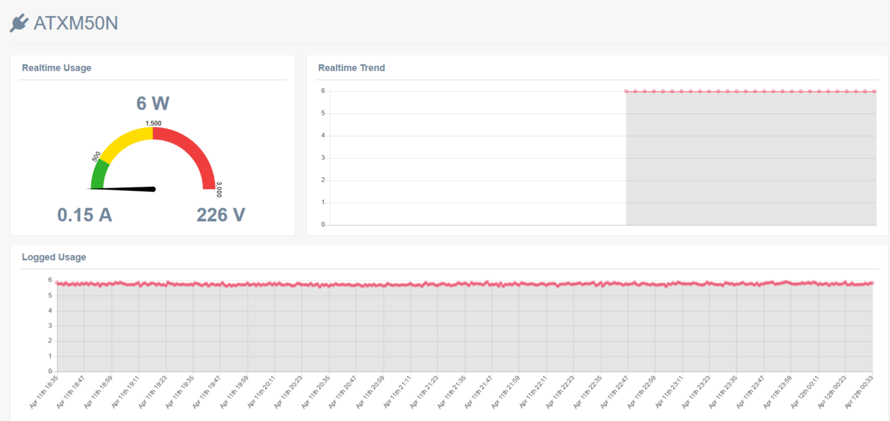This screenshot has width=890, height=421.
Task: Click the 6 W power reading
Action: [153, 104]
